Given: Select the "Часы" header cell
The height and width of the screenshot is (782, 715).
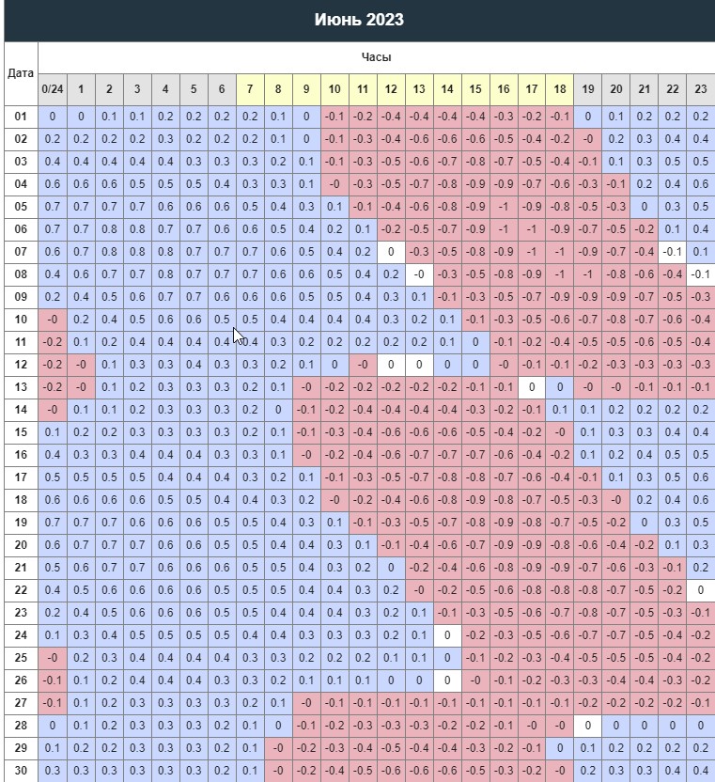Looking at the screenshot, I should [x=376, y=57].
